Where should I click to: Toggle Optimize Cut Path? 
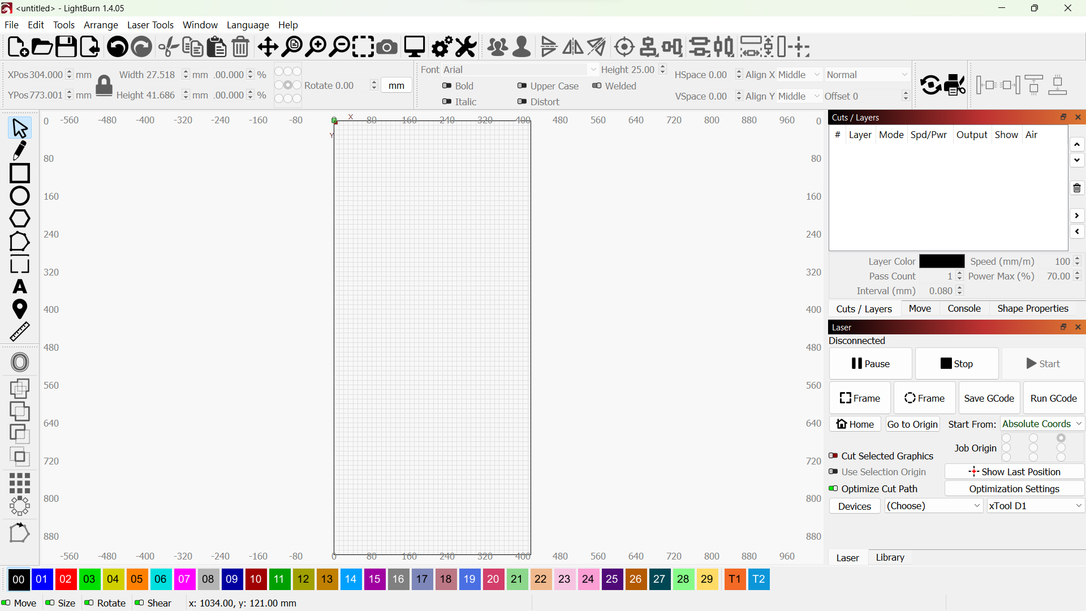point(833,489)
